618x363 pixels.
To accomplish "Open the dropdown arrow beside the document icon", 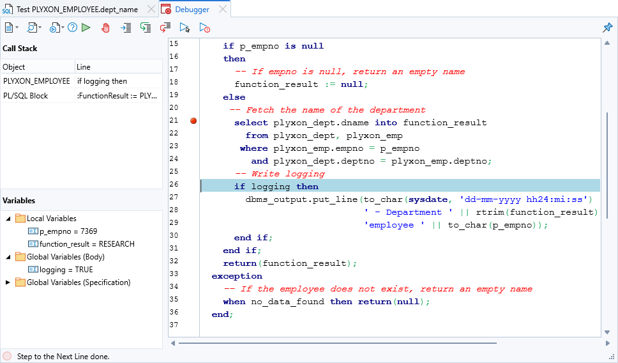I will 17,28.
